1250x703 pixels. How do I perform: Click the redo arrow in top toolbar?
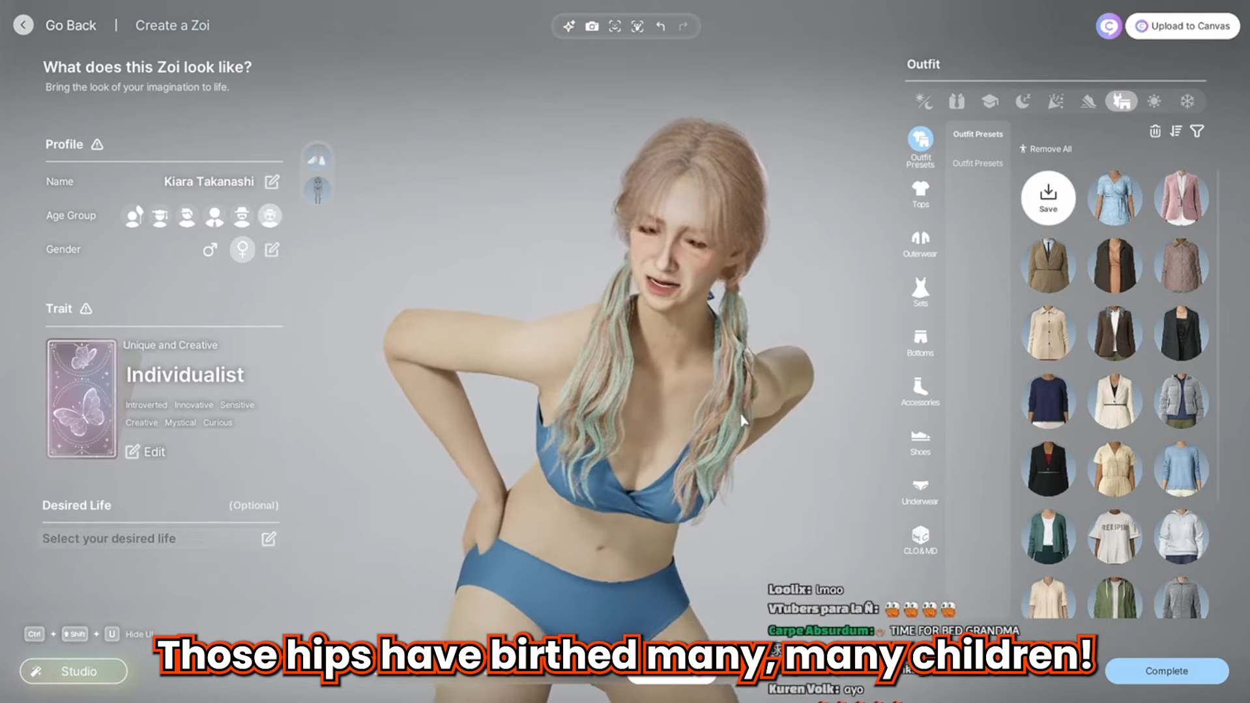tap(683, 26)
